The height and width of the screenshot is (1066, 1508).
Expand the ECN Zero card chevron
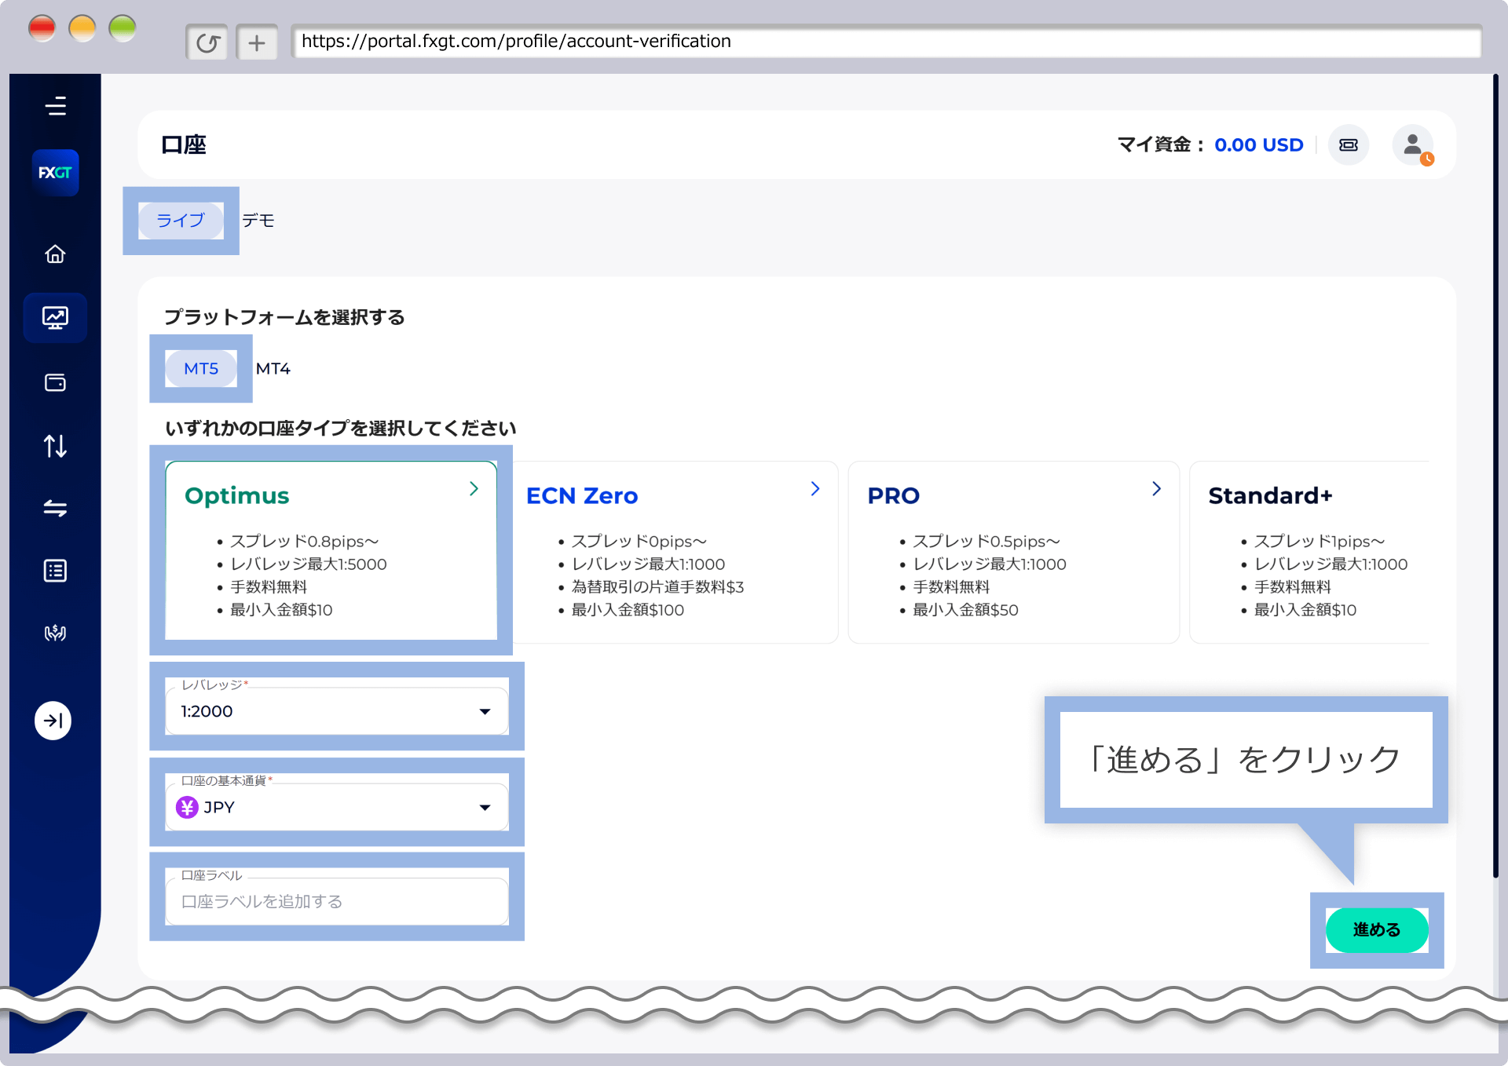pyautogui.click(x=814, y=489)
